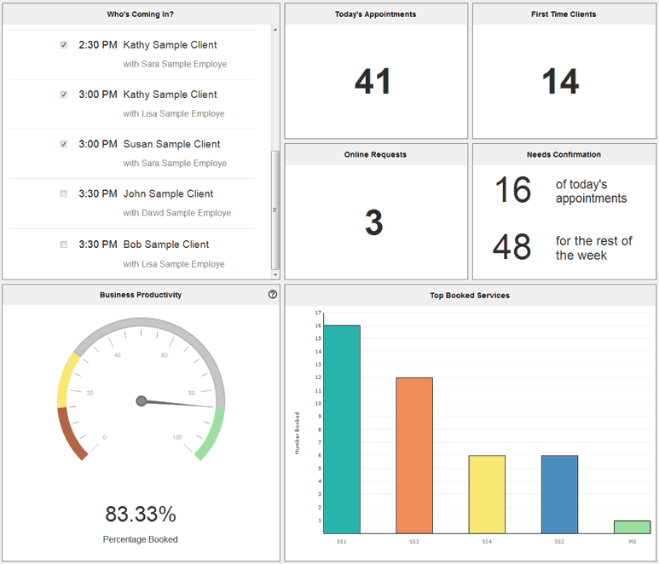Click the scroll up arrow in Who's Coming In

pyautogui.click(x=275, y=30)
